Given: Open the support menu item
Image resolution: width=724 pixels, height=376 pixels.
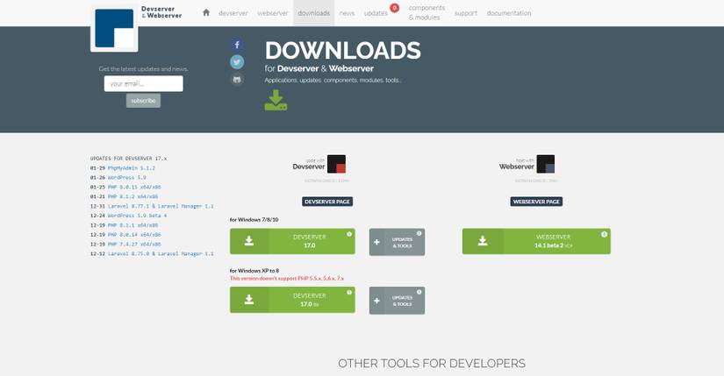Looking at the screenshot, I should point(465,13).
